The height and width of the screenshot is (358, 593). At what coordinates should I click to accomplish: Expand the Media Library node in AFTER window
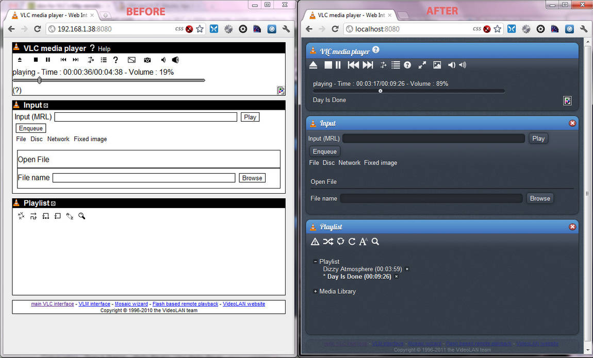316,292
